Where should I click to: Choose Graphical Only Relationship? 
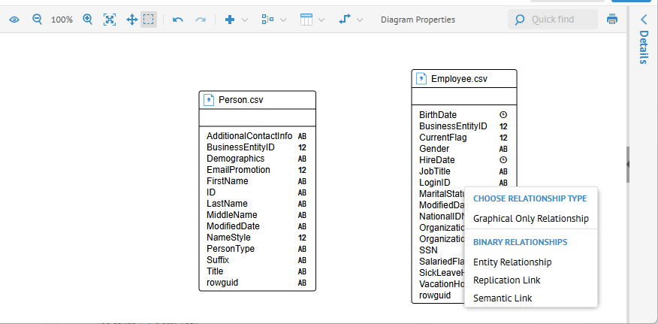531,218
